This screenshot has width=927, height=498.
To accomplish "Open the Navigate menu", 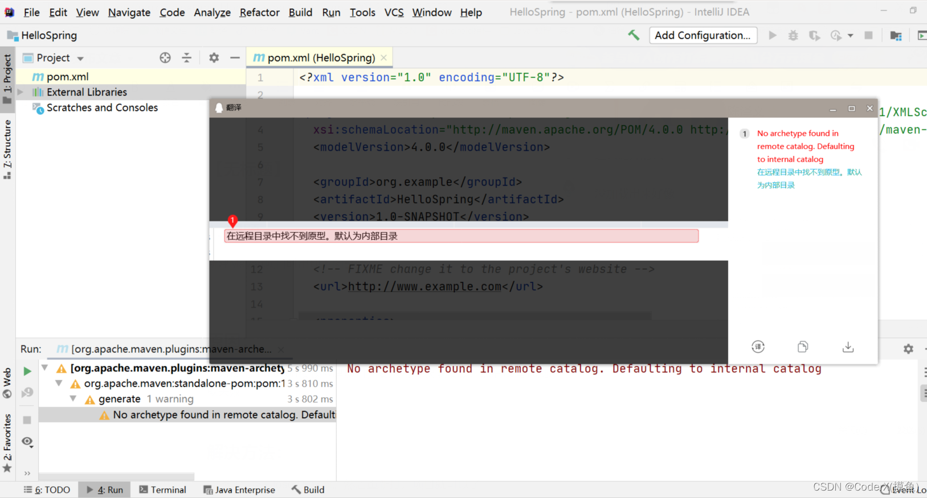I will point(129,12).
